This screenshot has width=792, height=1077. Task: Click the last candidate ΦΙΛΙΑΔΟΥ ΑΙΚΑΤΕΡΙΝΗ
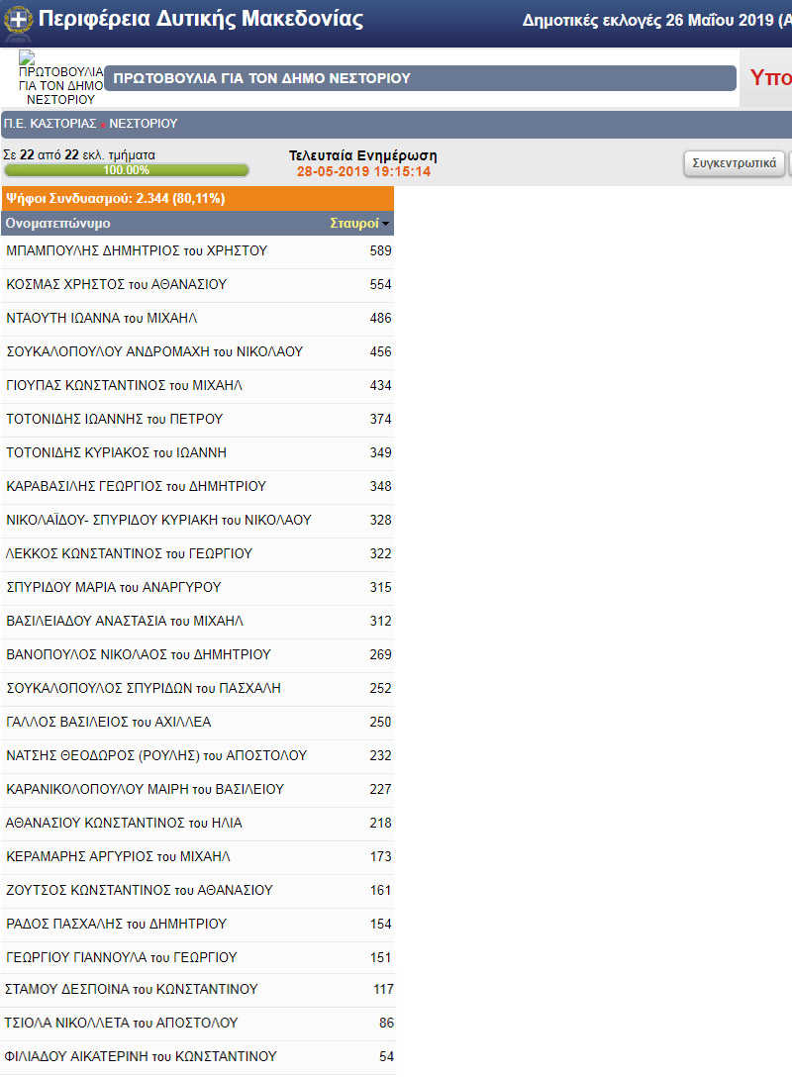tap(142, 1057)
